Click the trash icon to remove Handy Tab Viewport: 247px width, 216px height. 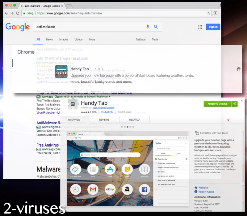(238, 69)
